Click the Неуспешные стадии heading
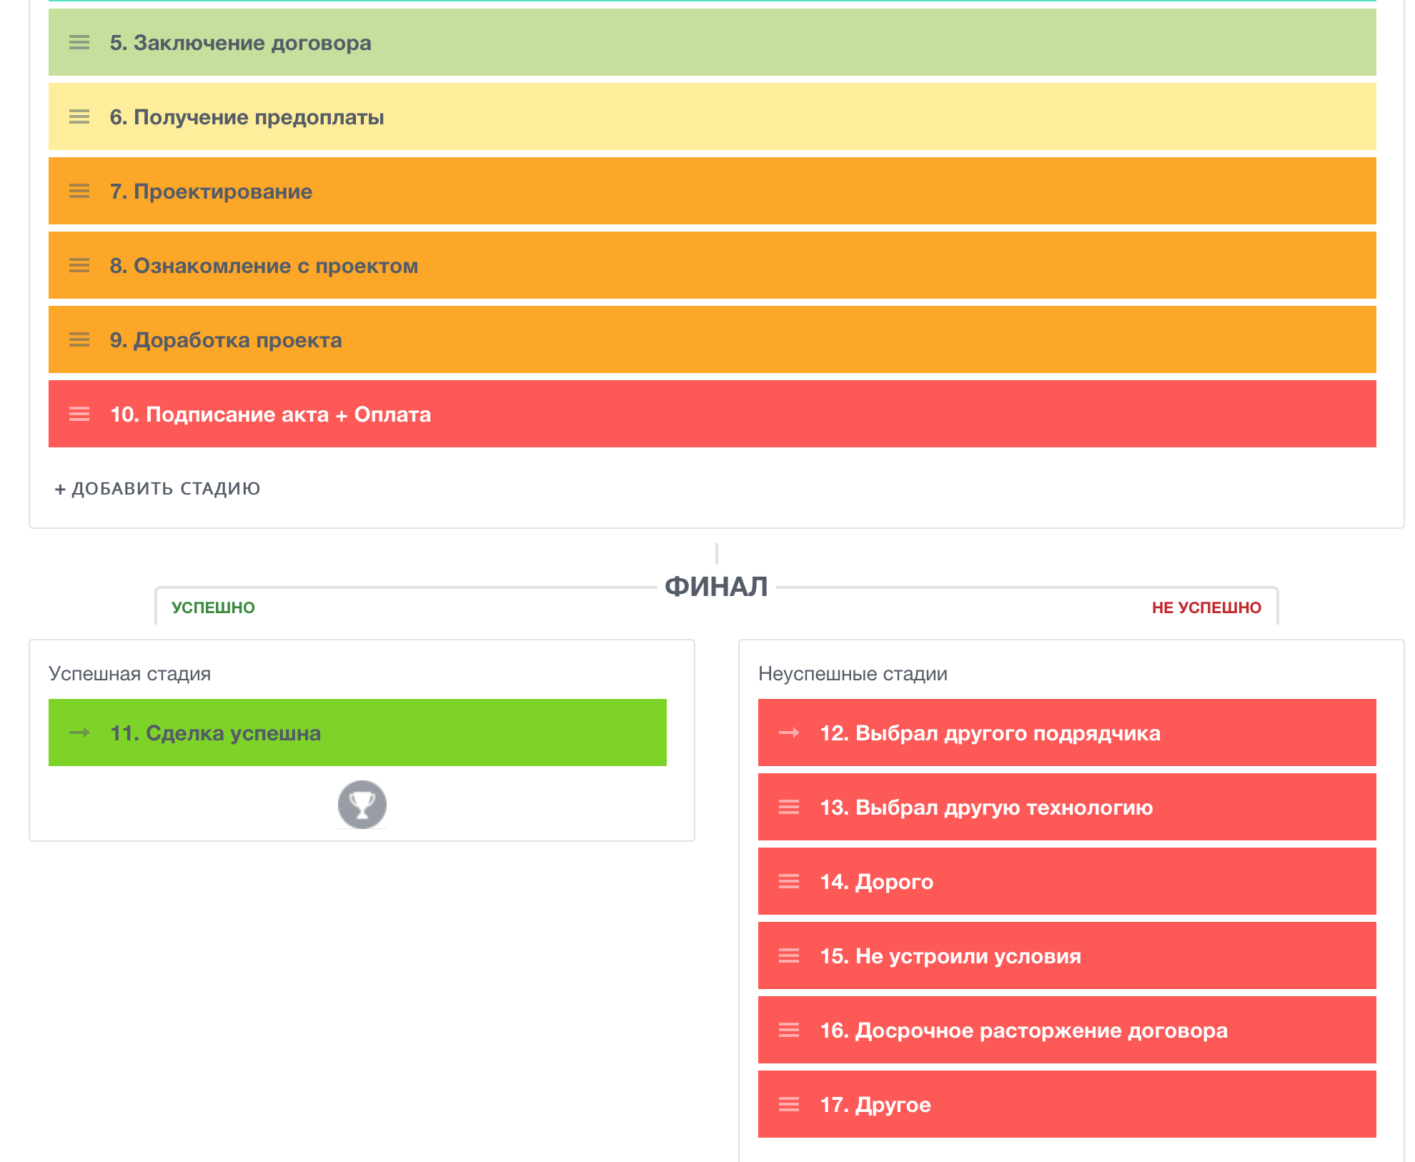Image resolution: width=1415 pixels, height=1162 pixels. 853,674
